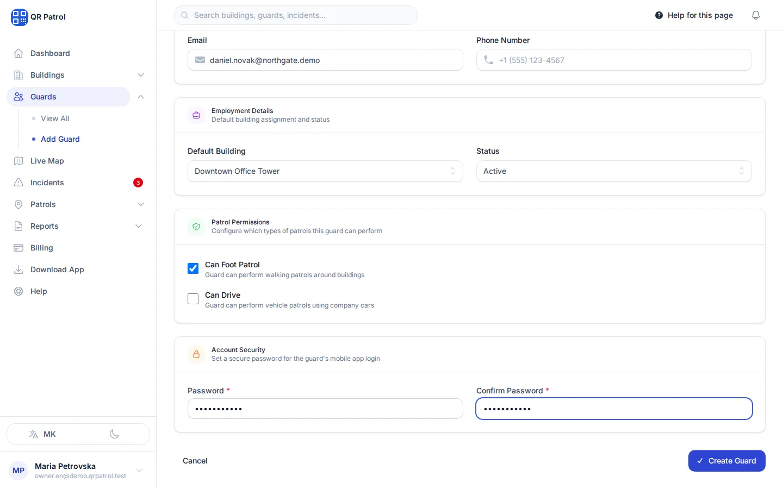Open the Guards sidebar item
Screen dimensions: 783x489
click(x=68, y=97)
